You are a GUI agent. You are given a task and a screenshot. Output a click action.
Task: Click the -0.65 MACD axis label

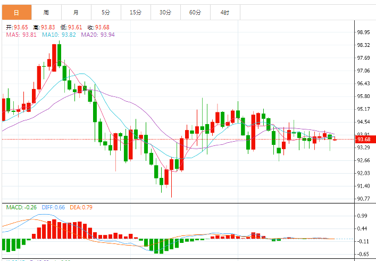tap(362, 254)
